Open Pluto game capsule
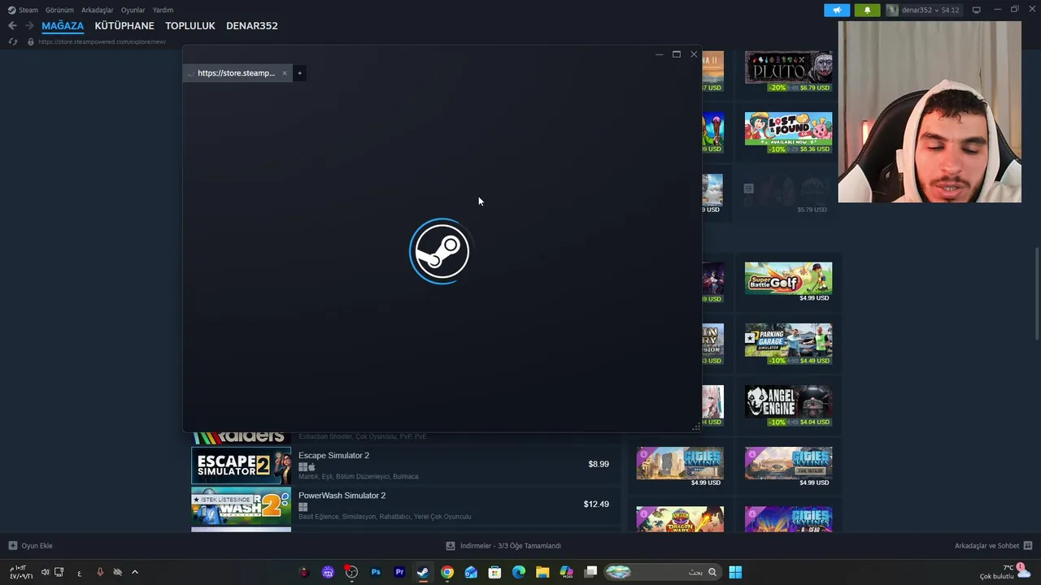 [788, 71]
